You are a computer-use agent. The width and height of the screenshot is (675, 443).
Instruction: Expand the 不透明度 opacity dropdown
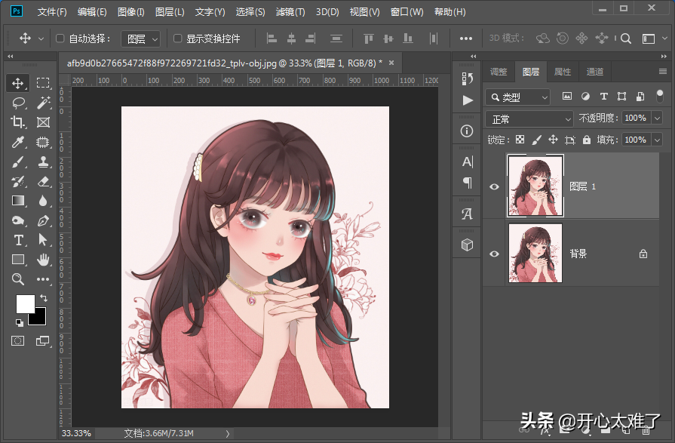(x=657, y=118)
